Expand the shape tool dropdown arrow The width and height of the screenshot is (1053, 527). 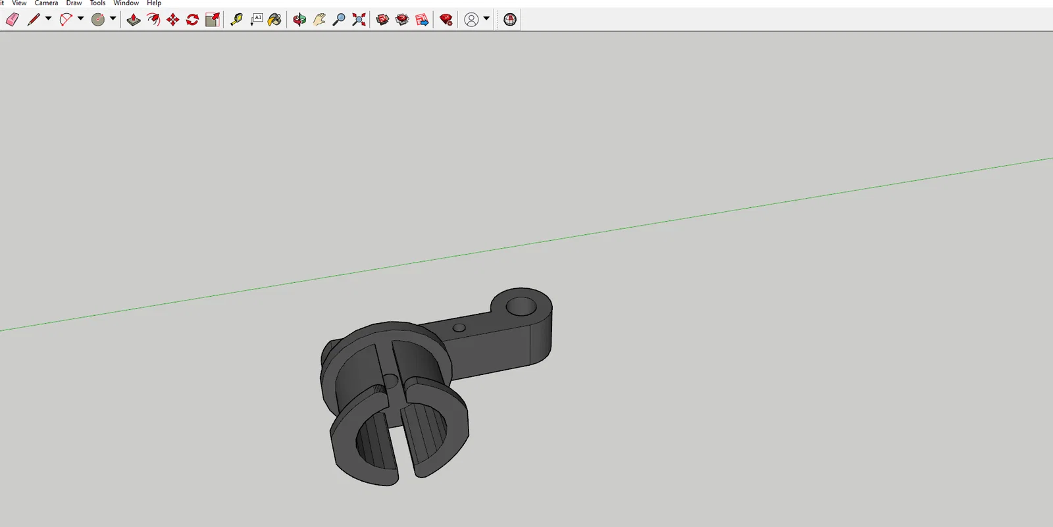click(113, 19)
